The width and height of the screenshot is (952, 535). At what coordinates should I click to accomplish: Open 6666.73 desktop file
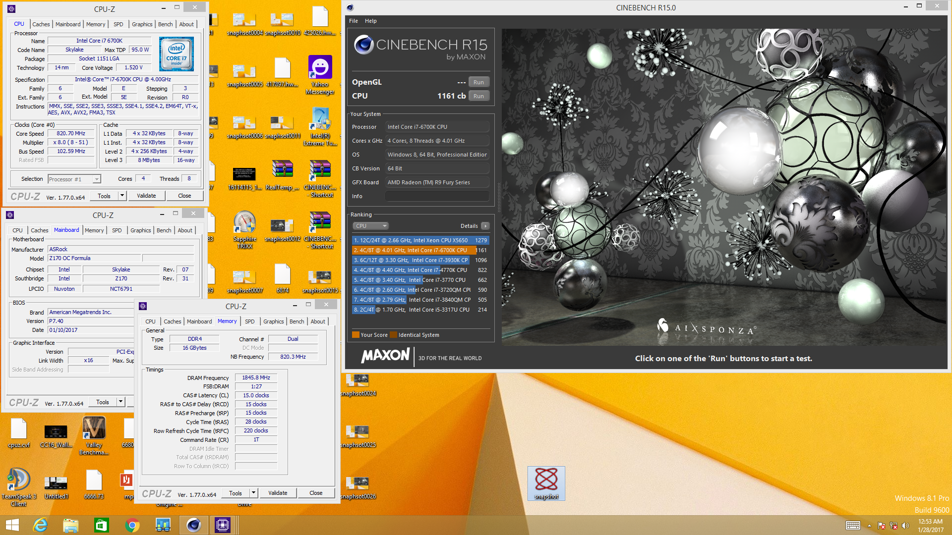pos(94,484)
